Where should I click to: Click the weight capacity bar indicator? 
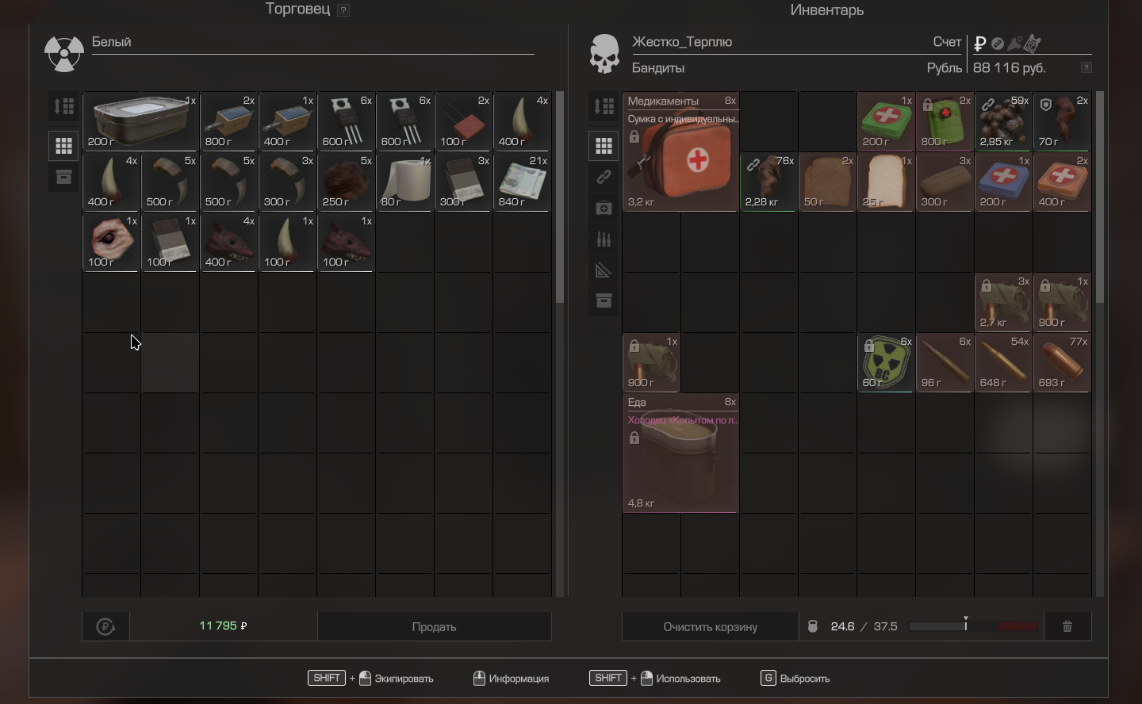click(973, 626)
